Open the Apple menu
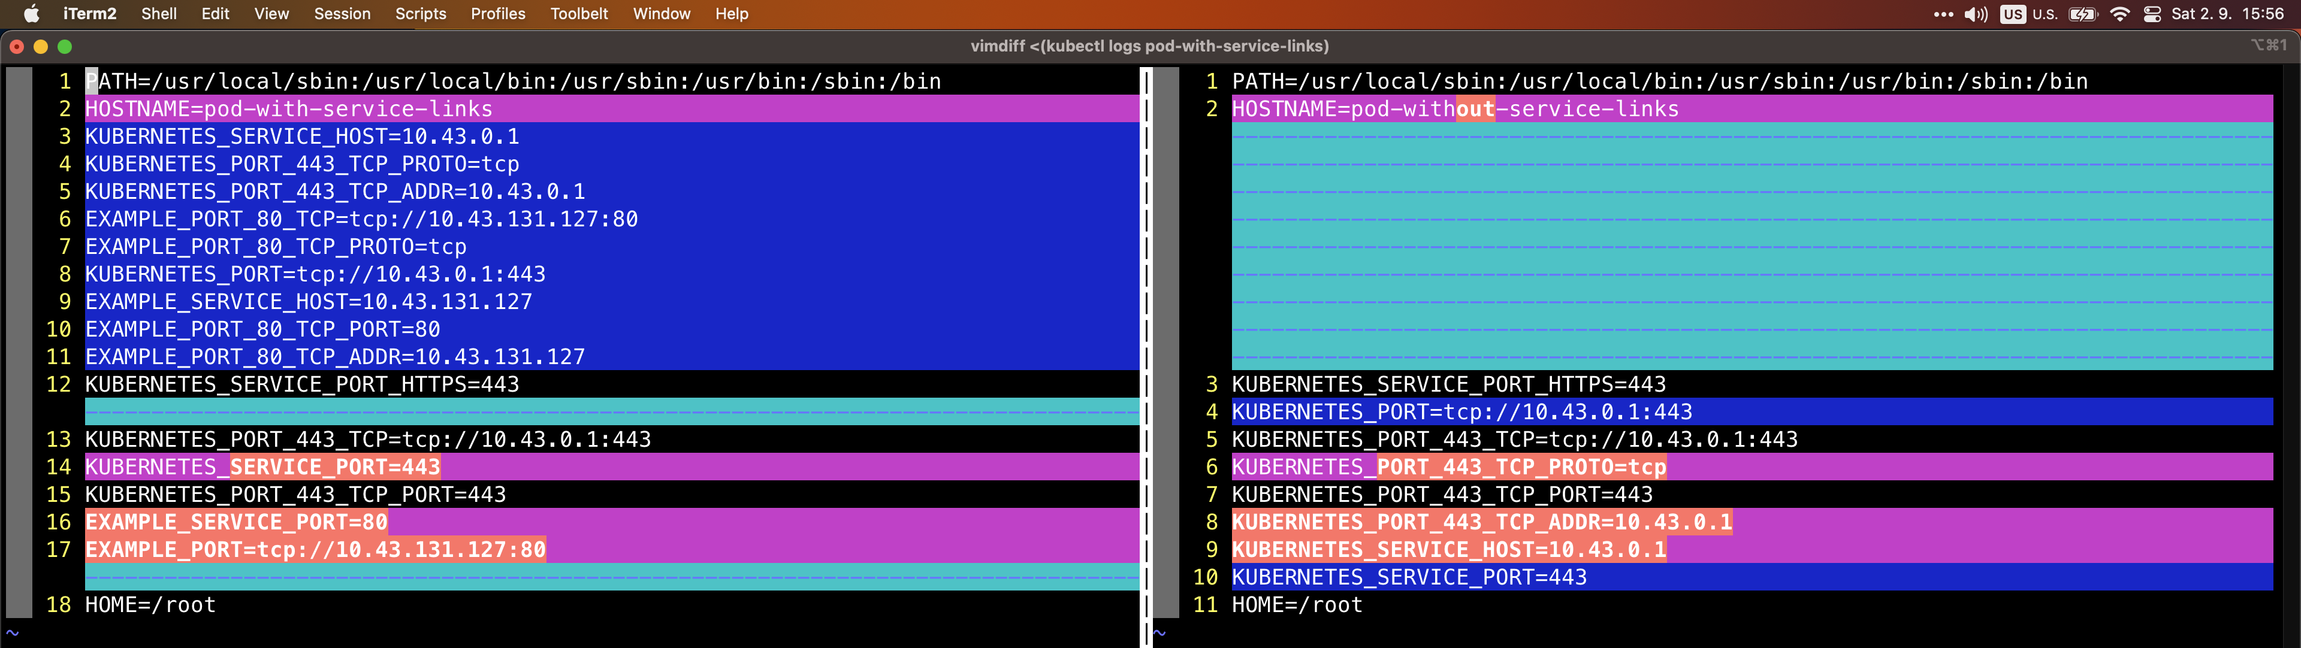This screenshot has width=2301, height=648. (31, 13)
